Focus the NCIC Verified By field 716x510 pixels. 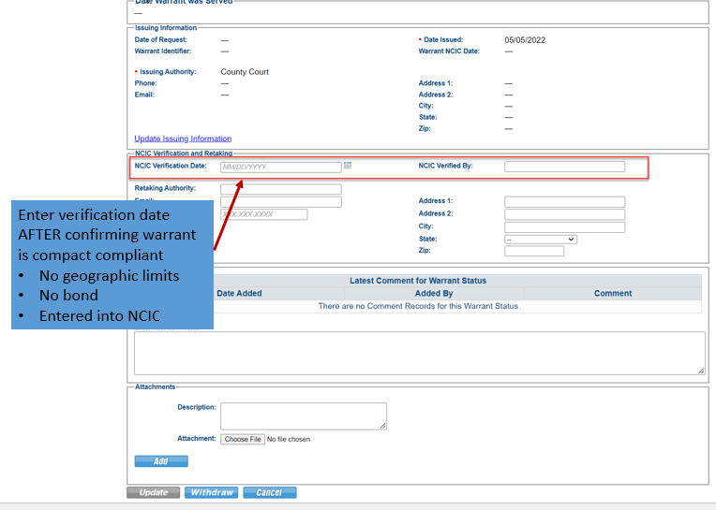tap(564, 167)
